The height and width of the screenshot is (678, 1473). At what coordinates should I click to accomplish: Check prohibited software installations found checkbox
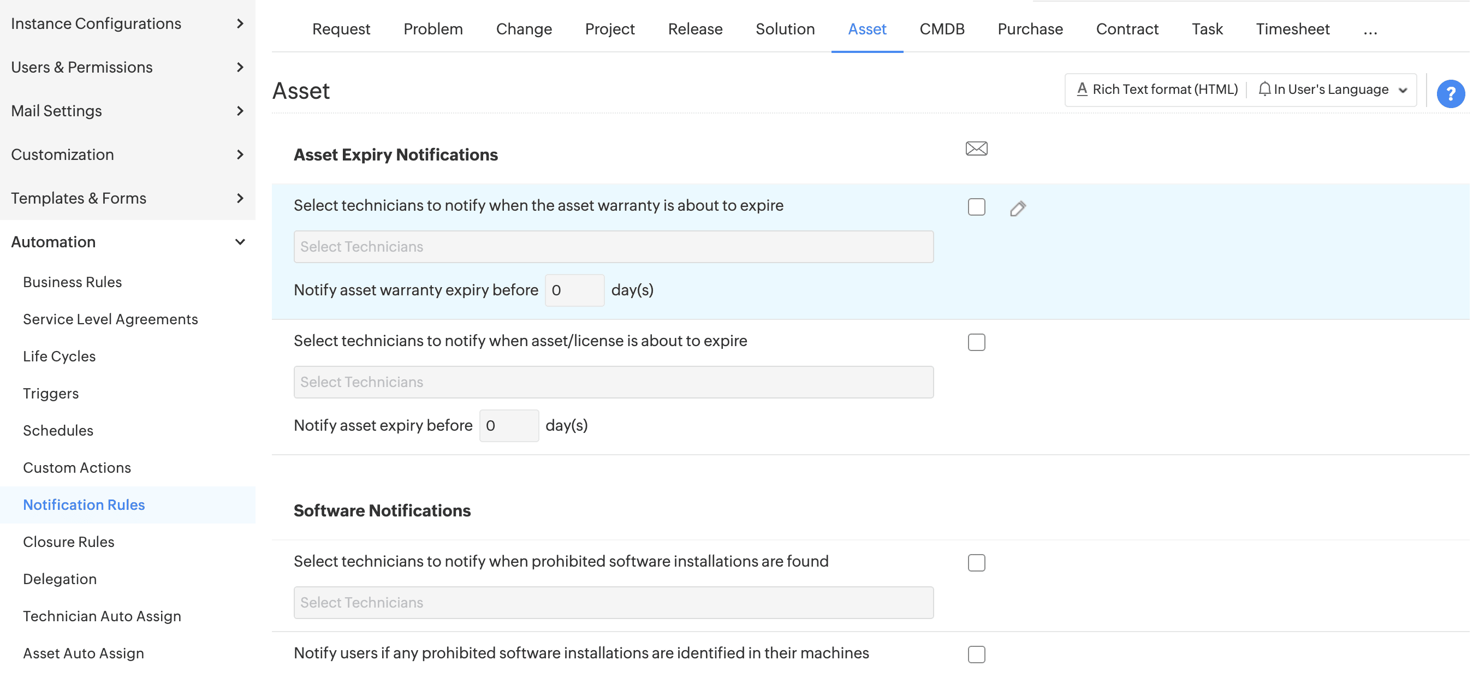tap(976, 562)
